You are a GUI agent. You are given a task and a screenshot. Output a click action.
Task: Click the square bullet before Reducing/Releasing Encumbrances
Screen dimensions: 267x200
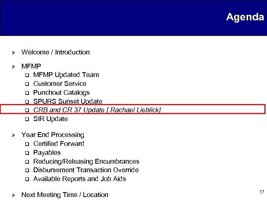[x=27, y=162]
